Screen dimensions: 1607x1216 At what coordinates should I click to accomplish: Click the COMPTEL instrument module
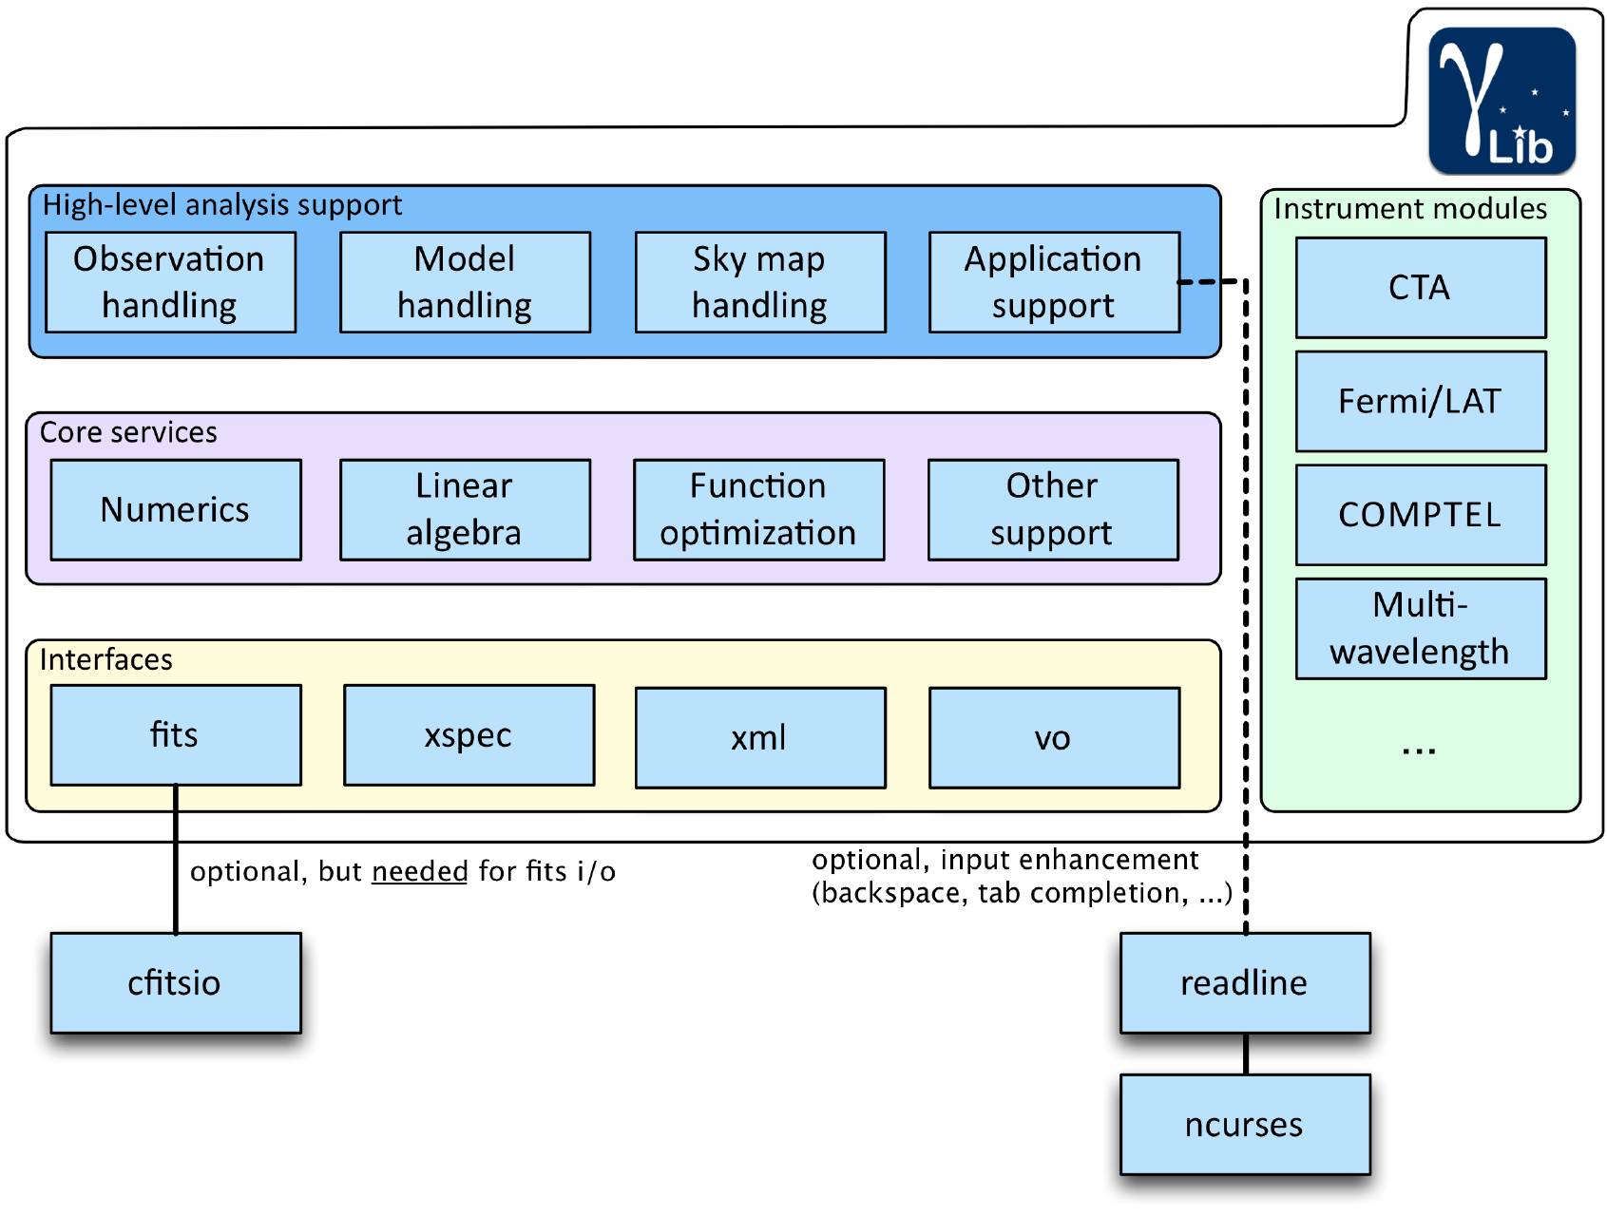pos(1421,515)
